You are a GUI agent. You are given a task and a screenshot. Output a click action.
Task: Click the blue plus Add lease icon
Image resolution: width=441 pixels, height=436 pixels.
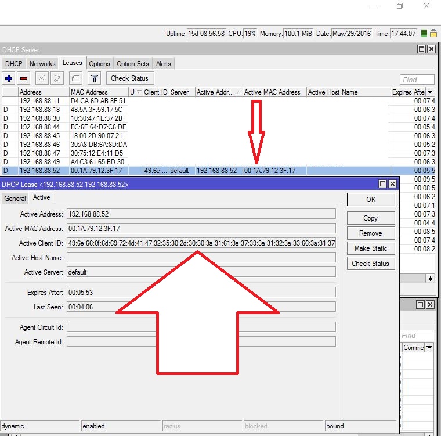9,78
